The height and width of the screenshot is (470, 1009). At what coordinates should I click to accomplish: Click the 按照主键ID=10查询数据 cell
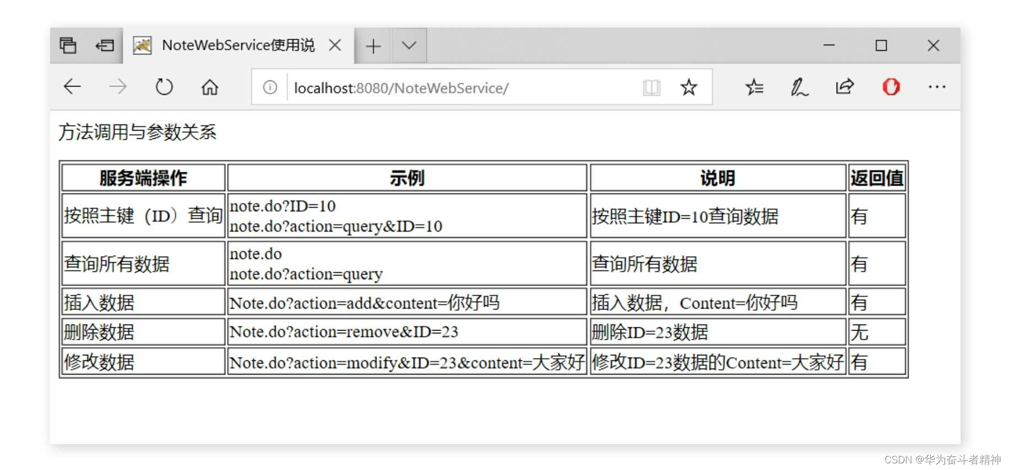[718, 216]
